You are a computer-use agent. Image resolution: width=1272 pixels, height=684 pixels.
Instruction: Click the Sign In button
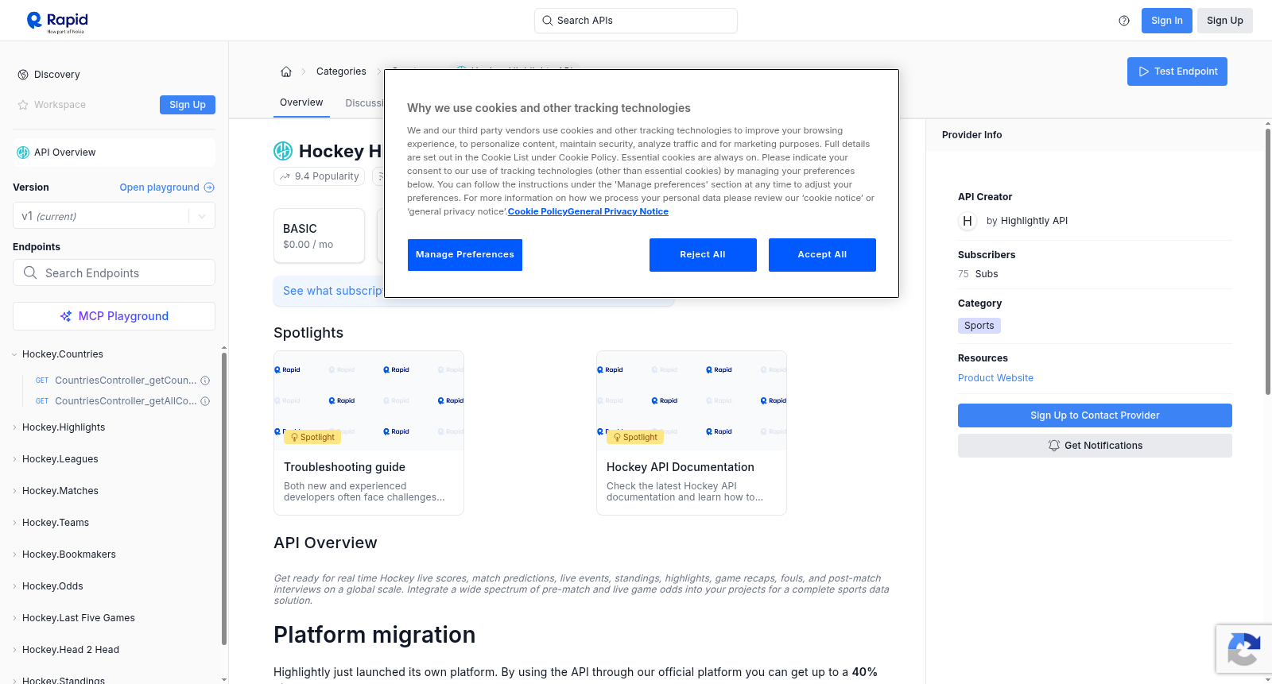(1167, 21)
